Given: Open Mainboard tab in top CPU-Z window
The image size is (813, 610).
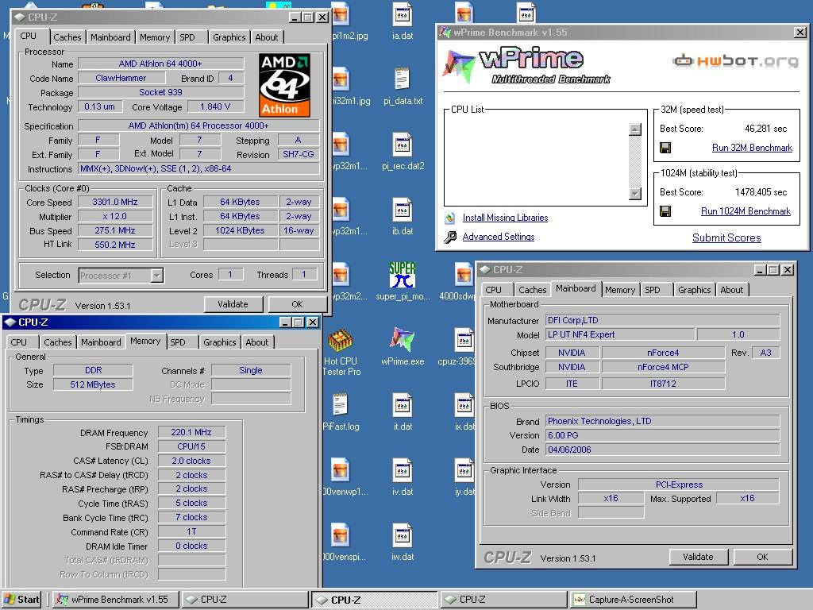Looking at the screenshot, I should pos(110,37).
